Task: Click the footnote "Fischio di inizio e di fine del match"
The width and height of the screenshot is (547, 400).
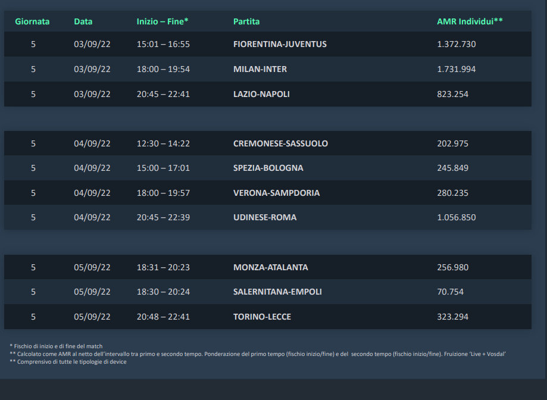Action: coord(56,346)
